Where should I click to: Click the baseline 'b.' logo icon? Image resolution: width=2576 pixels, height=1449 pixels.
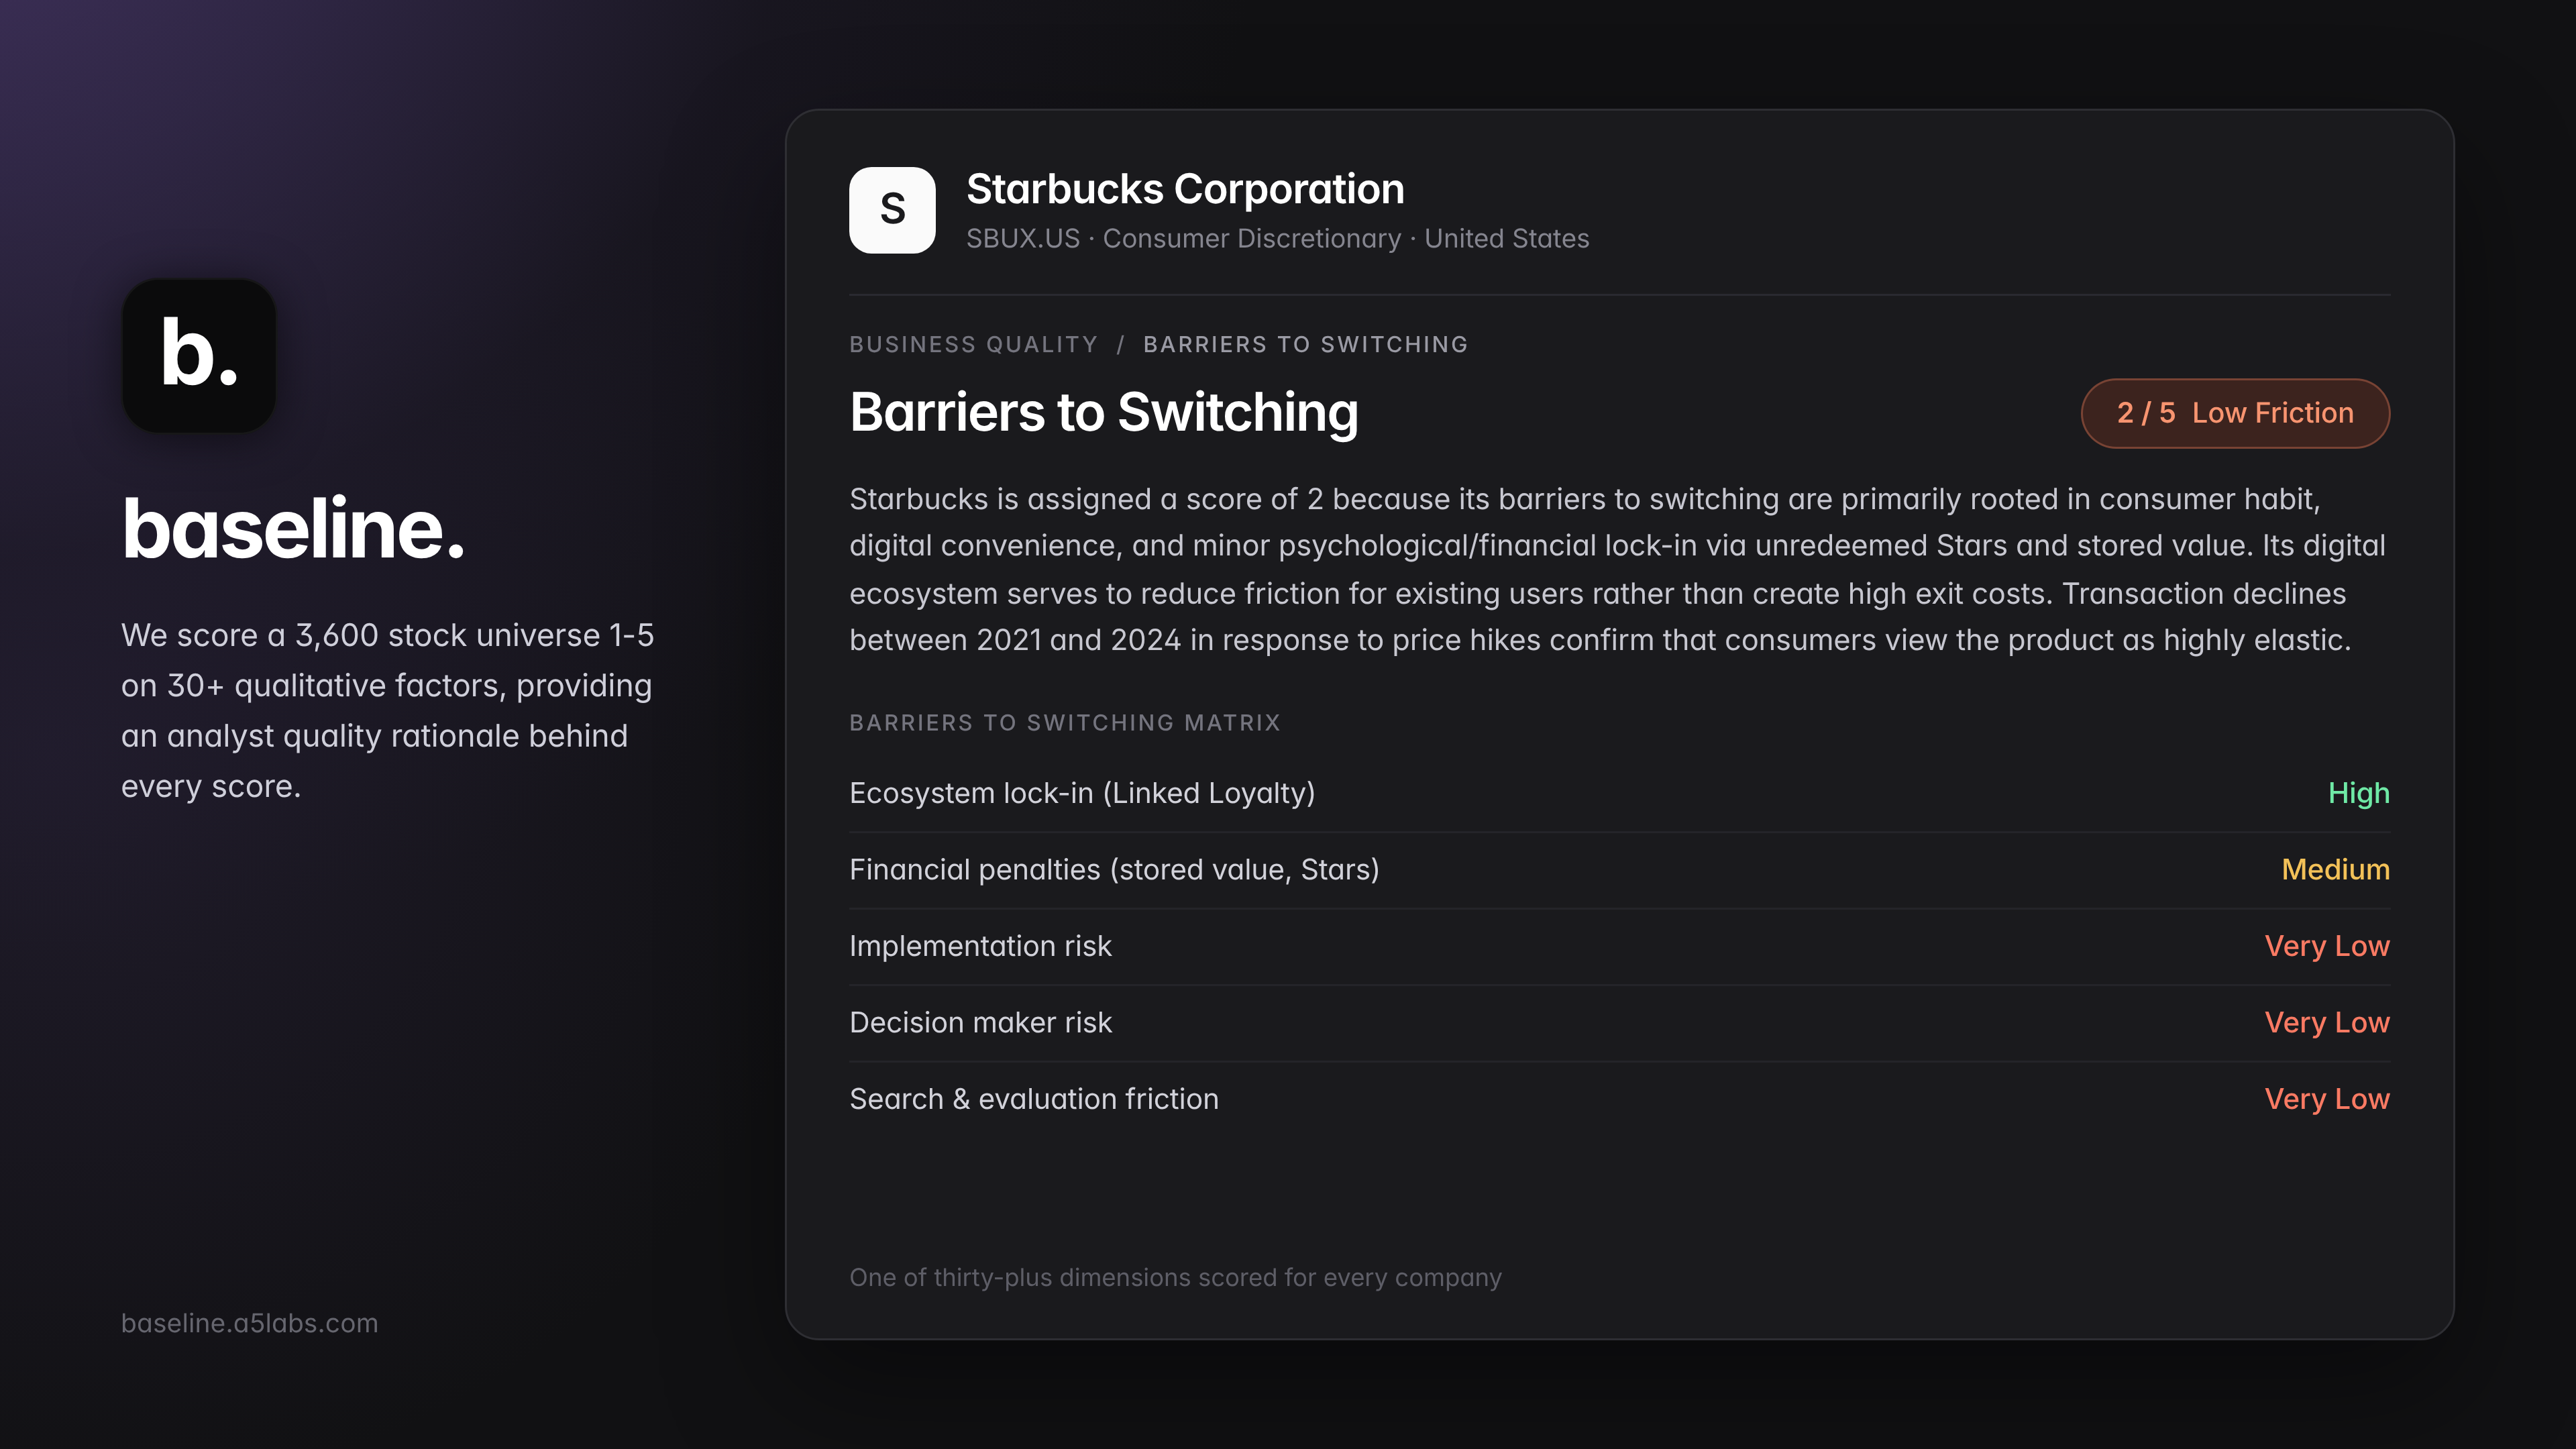pyautogui.click(x=199, y=355)
